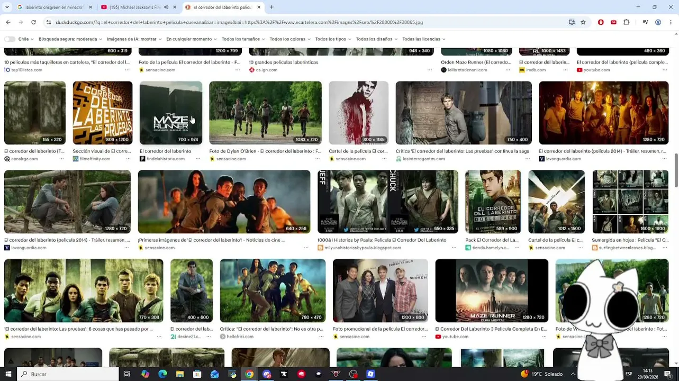Visit the milyunahistoriasbypaula.blogspot.com source link
Screen dimensions: 679x381
(x=363, y=248)
